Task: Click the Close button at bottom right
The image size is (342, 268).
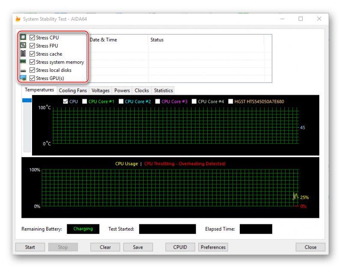Action: click(x=310, y=247)
